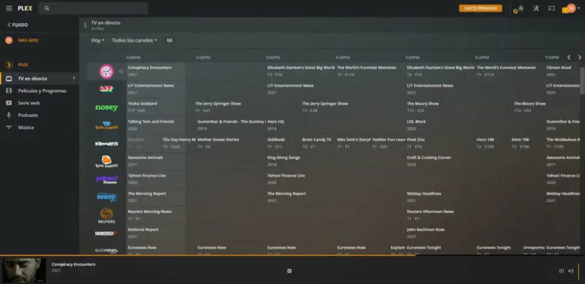
Task: Click the cast to device icon
Action: click(x=552, y=8)
